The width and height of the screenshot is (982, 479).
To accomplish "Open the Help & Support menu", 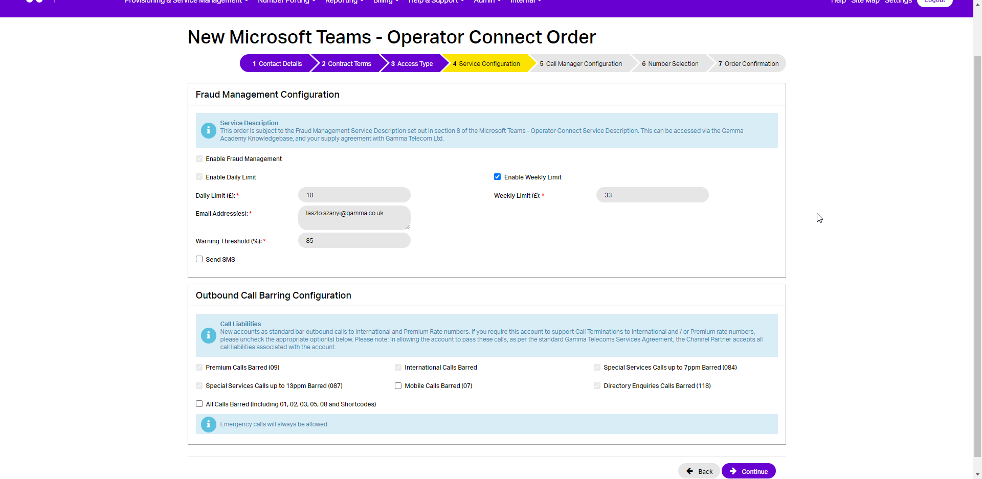I will 436,2.
